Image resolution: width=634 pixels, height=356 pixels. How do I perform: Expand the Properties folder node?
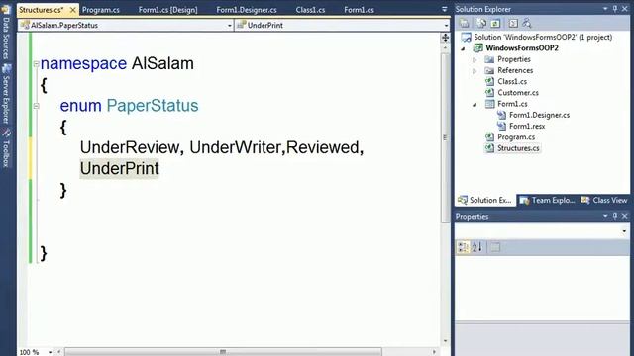tap(475, 59)
